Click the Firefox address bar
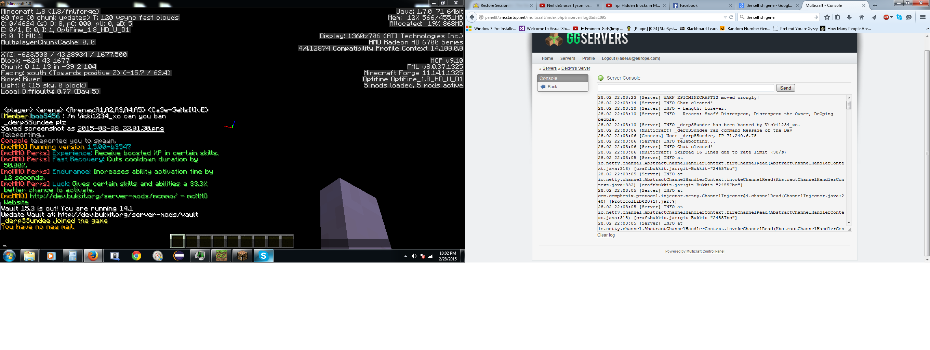 pos(603,17)
